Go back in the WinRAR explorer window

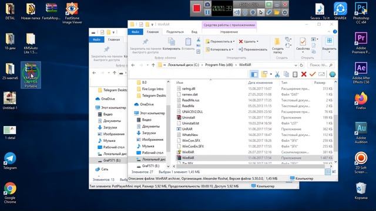pos(133,65)
